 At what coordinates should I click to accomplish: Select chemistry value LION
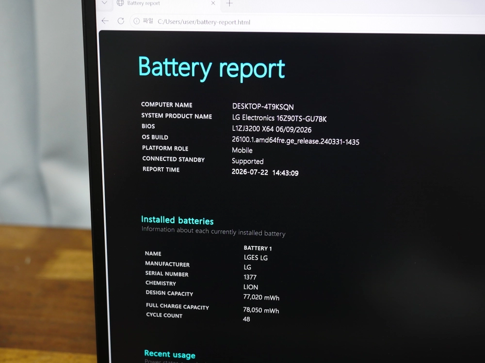tap(251, 287)
